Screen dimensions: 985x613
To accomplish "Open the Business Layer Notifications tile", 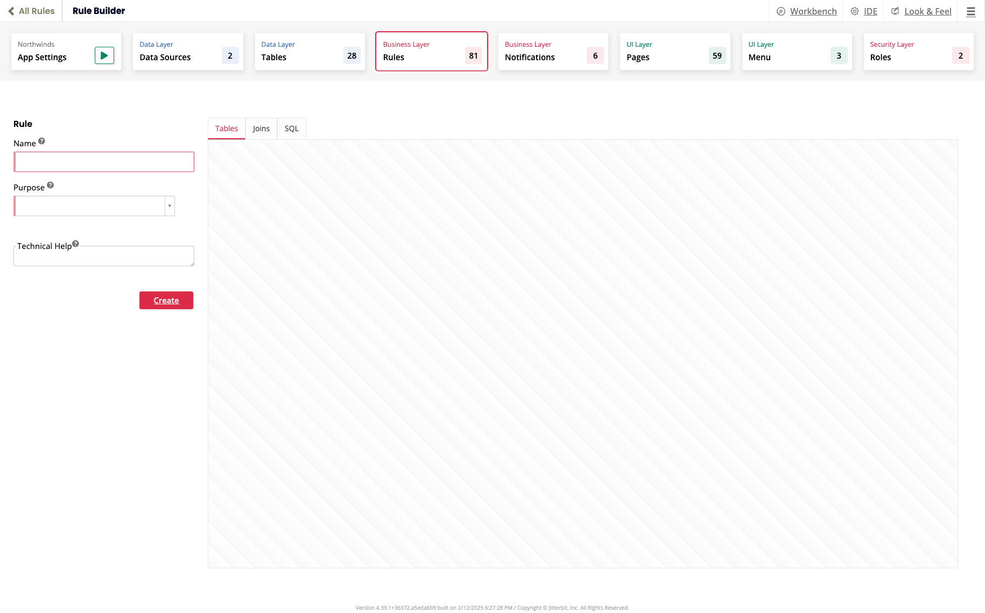I will [x=553, y=52].
